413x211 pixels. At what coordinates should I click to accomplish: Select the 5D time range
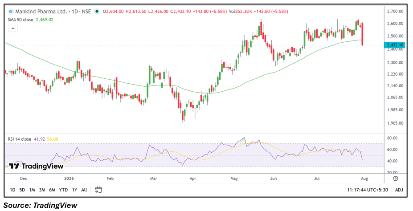(22, 190)
